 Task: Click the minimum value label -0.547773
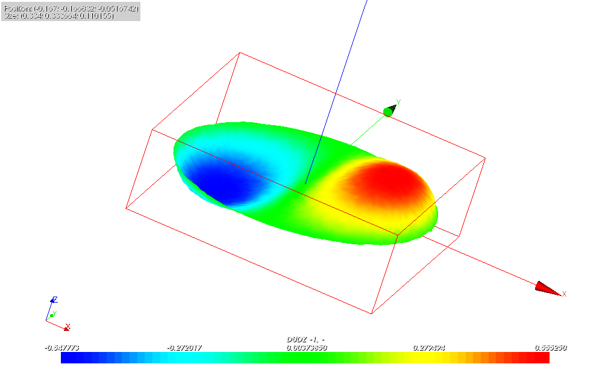point(61,348)
